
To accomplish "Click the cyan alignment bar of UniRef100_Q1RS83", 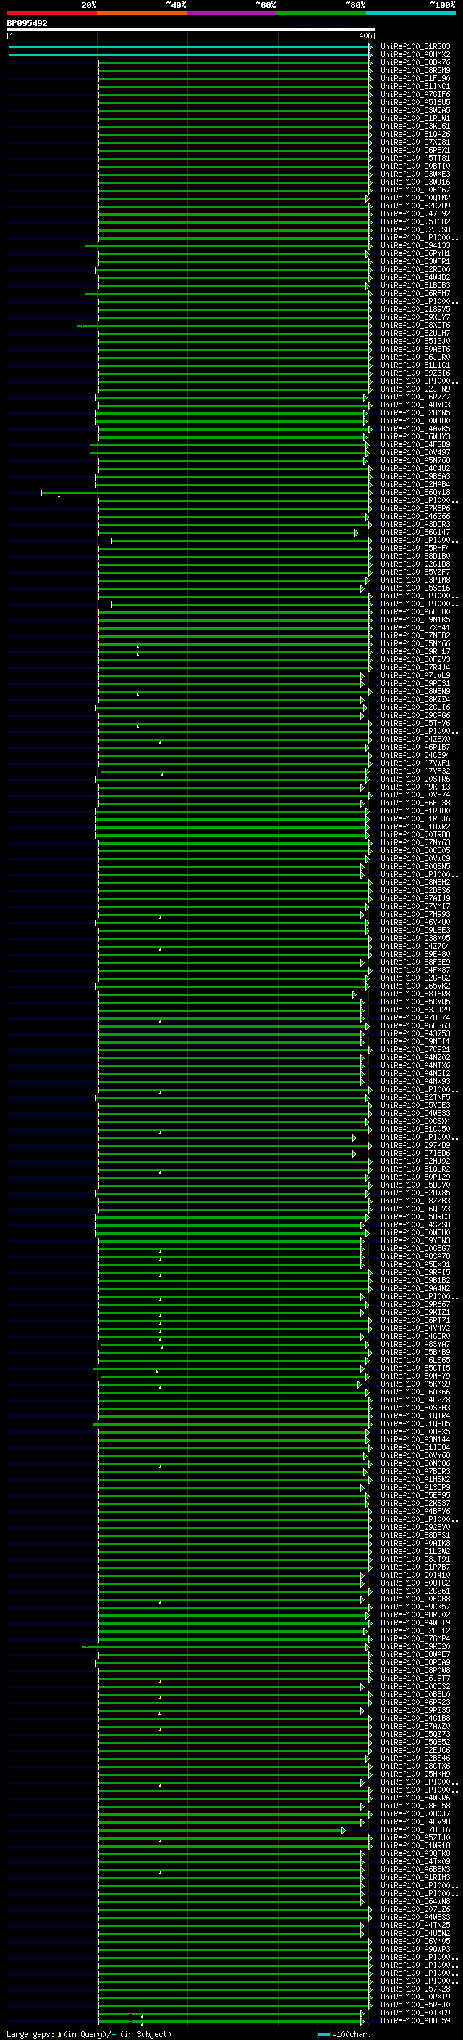I will 190,48.
